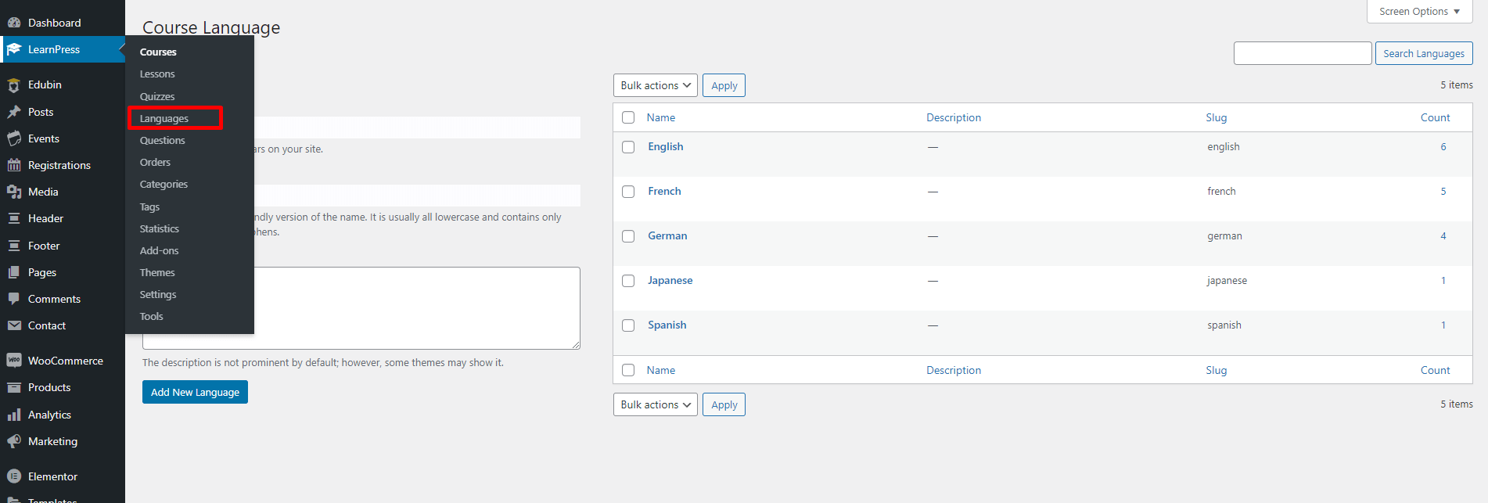Click the Dashboard gauge icon in sidebar
The height and width of the screenshot is (503, 1488).
(14, 23)
